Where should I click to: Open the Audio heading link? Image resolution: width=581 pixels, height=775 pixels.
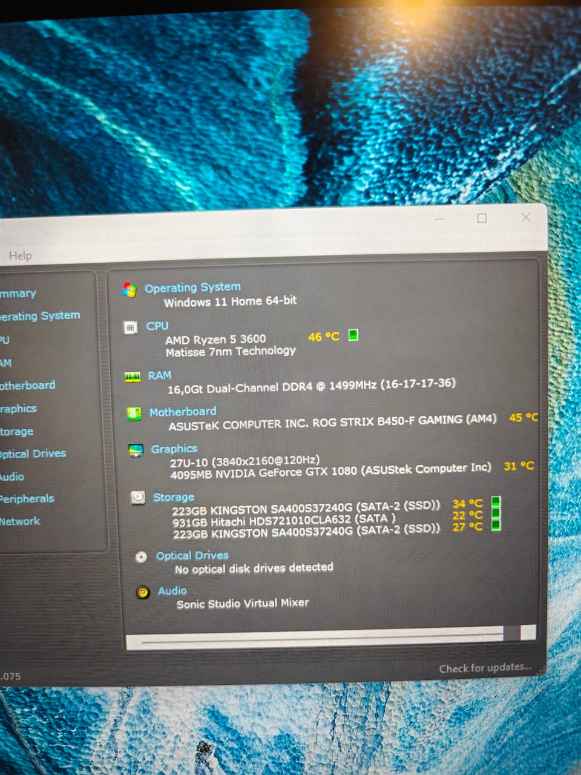(x=172, y=590)
